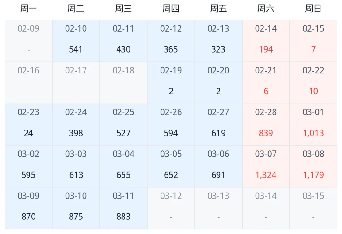Select the 02-15 Sunday cell showing 7
Image resolution: width=342 pixels, height=234 pixels.
tap(313, 41)
